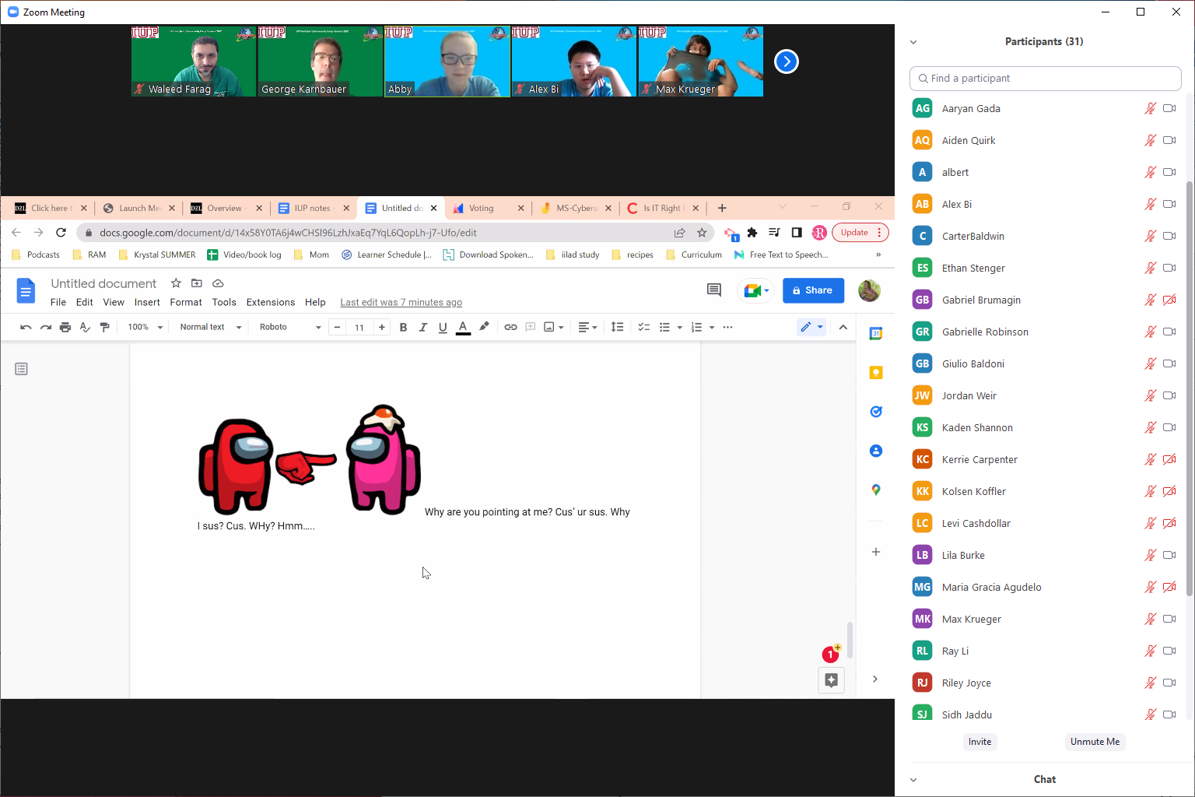Star the Untitled document
Screen dimensions: 1195x797
click(x=176, y=283)
